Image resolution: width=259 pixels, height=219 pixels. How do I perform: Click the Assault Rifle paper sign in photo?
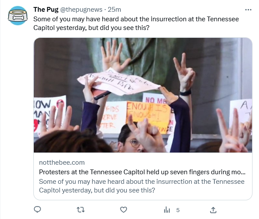tap(118, 82)
